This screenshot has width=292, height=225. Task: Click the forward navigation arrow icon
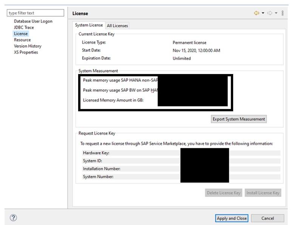270,13
